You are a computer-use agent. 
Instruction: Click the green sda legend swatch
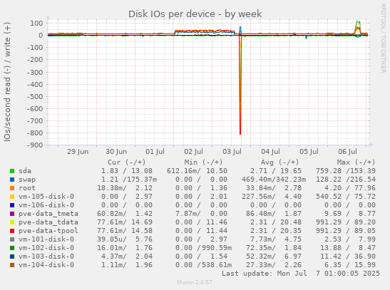point(12,171)
